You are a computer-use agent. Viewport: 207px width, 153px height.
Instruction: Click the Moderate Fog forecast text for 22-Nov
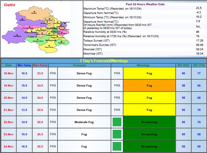84,122
